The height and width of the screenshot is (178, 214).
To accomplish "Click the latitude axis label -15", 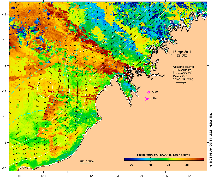I will click(4, 40).
